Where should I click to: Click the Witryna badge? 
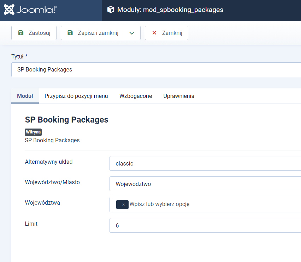tap(33, 132)
